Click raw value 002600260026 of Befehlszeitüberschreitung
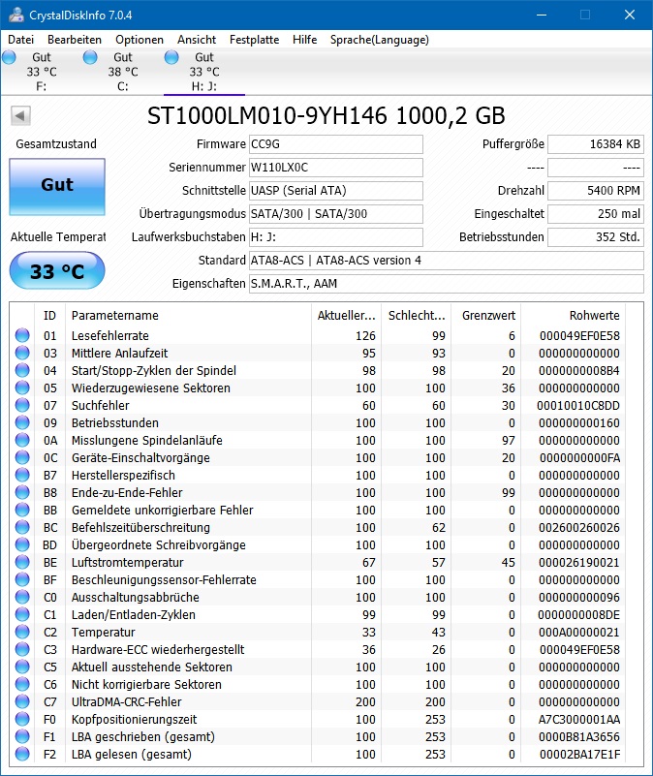This screenshot has width=653, height=776. coord(579,528)
